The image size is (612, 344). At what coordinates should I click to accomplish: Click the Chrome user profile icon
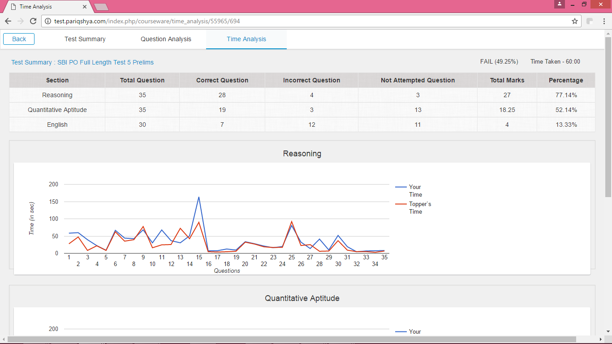coord(559,4)
